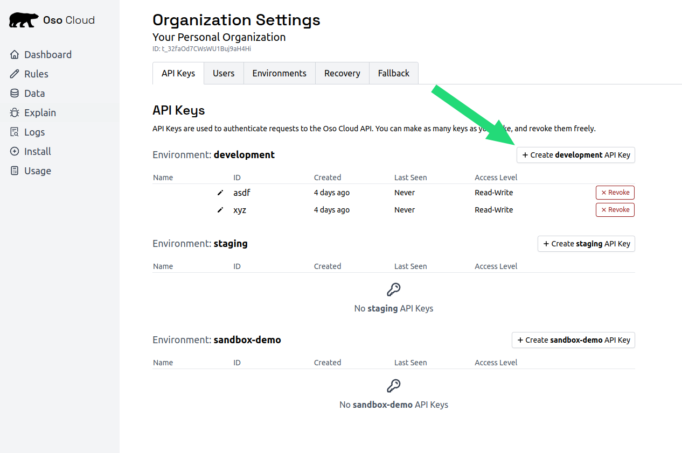Revoke the xyz API key
Viewport: 682px width, 453px height.
[x=615, y=210]
